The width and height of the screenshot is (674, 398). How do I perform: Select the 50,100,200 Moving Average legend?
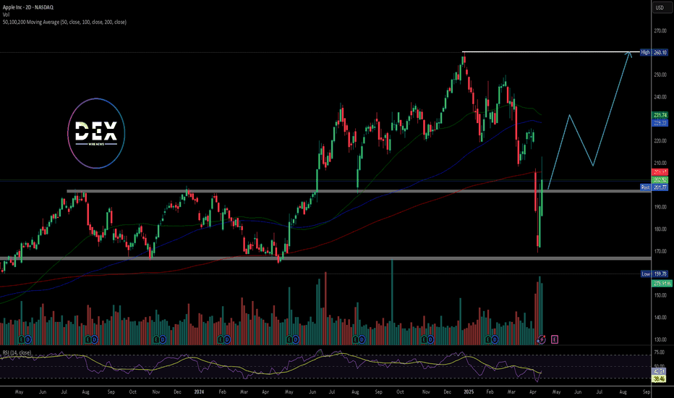tap(64, 22)
